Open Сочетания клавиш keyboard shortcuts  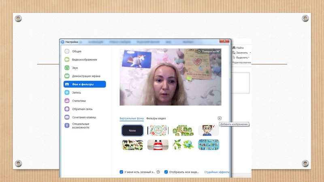click(x=83, y=117)
